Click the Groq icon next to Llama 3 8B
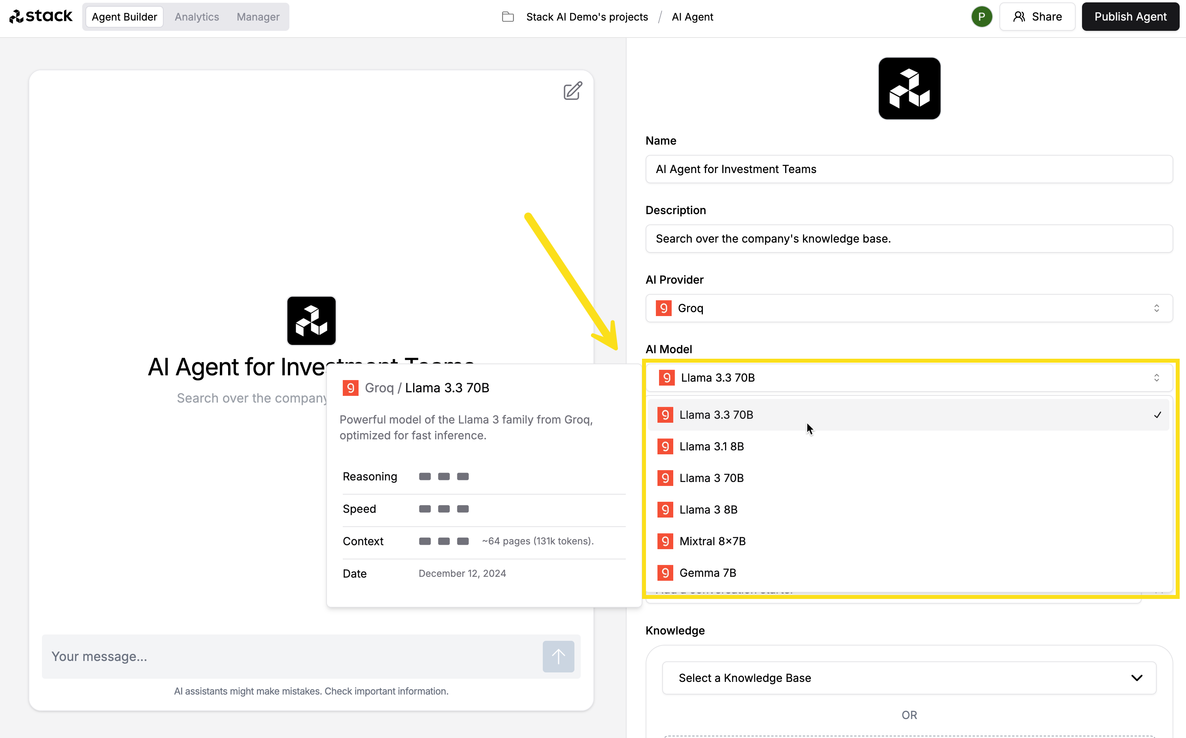The width and height of the screenshot is (1186, 738). coord(665,510)
